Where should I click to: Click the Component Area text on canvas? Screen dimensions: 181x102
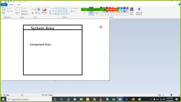click(x=40, y=44)
